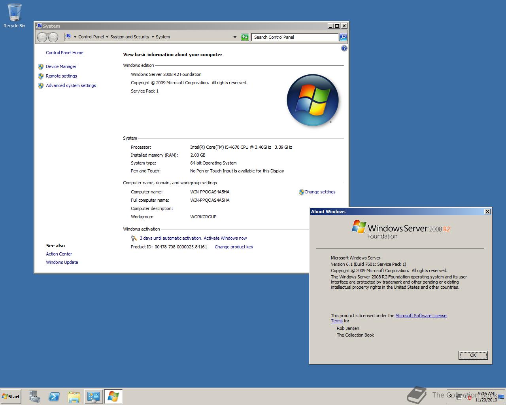
Task: Click the green refresh button beside address bar
Action: point(245,37)
